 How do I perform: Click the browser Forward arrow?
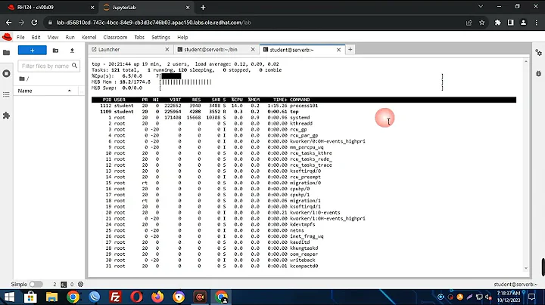pyautogui.click(x=21, y=23)
